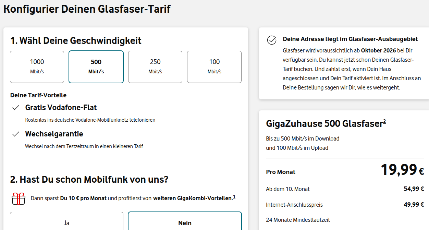The height and width of the screenshot is (230, 429).
Task: Click 'und 100 Mbit/s im Upload' text
Action: [x=297, y=148]
